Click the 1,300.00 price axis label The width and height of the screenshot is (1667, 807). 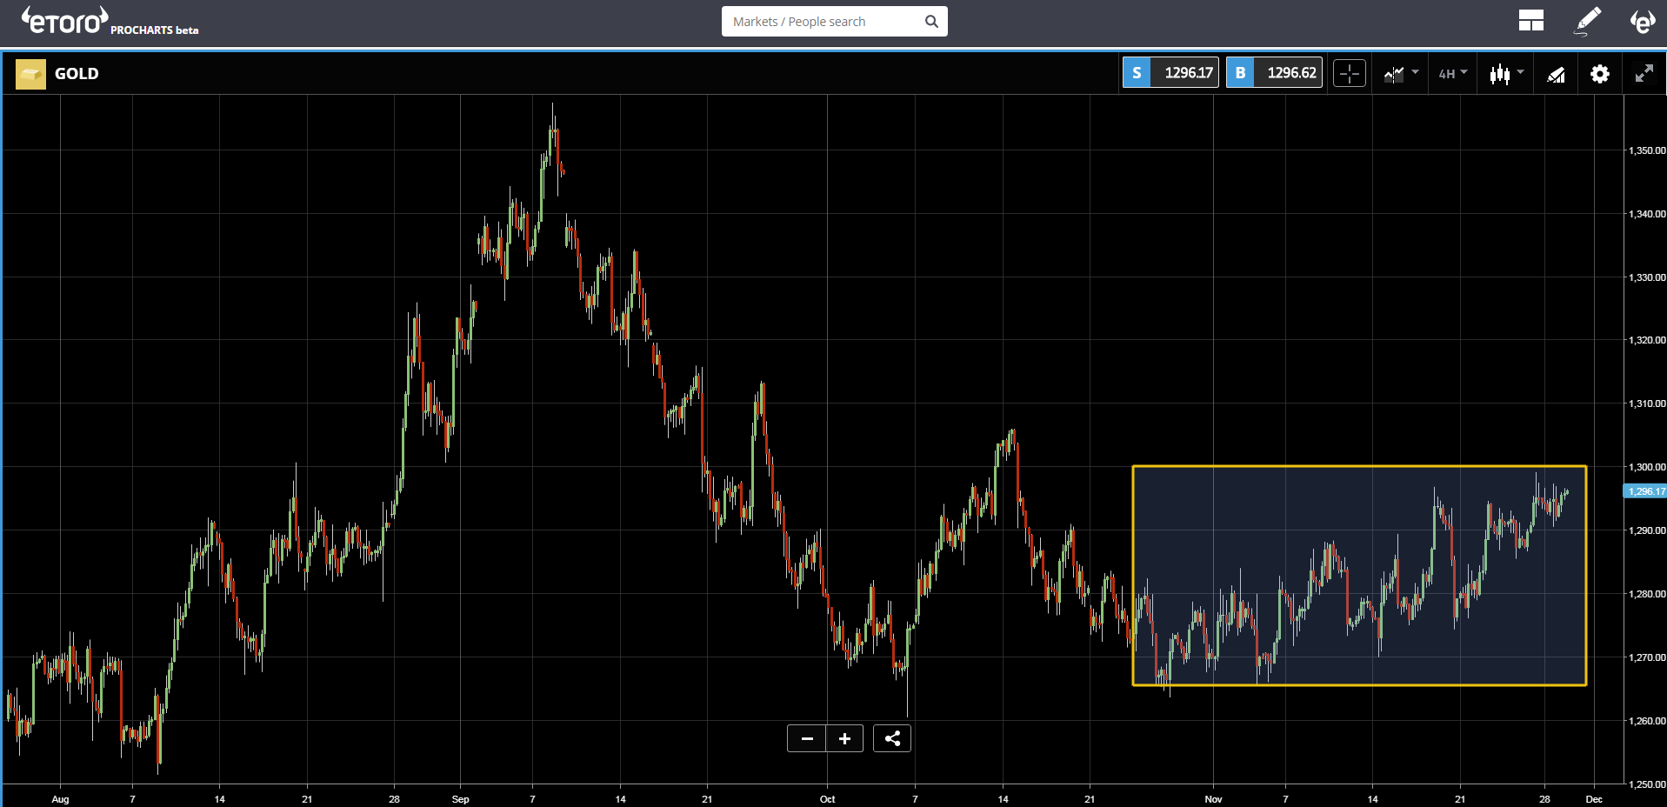tap(1647, 467)
